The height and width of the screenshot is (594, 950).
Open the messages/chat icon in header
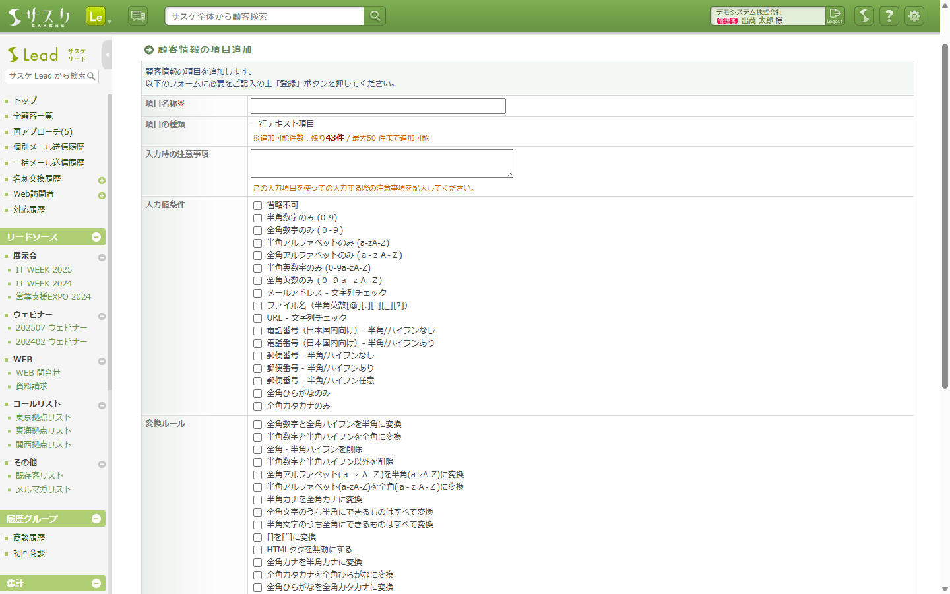138,15
